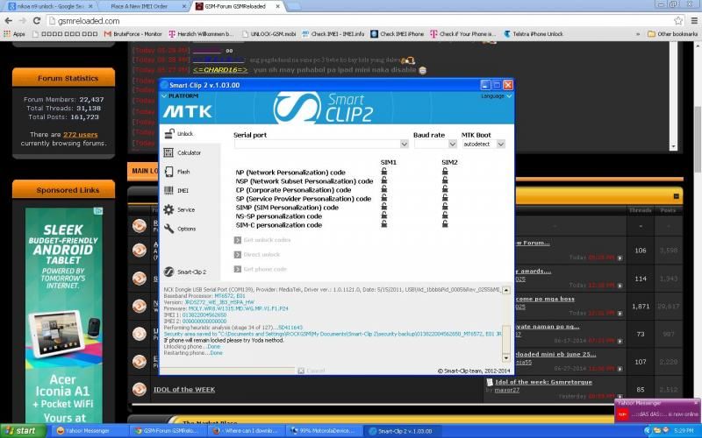Click Direct unlock button
The image size is (702, 438).
point(257,255)
